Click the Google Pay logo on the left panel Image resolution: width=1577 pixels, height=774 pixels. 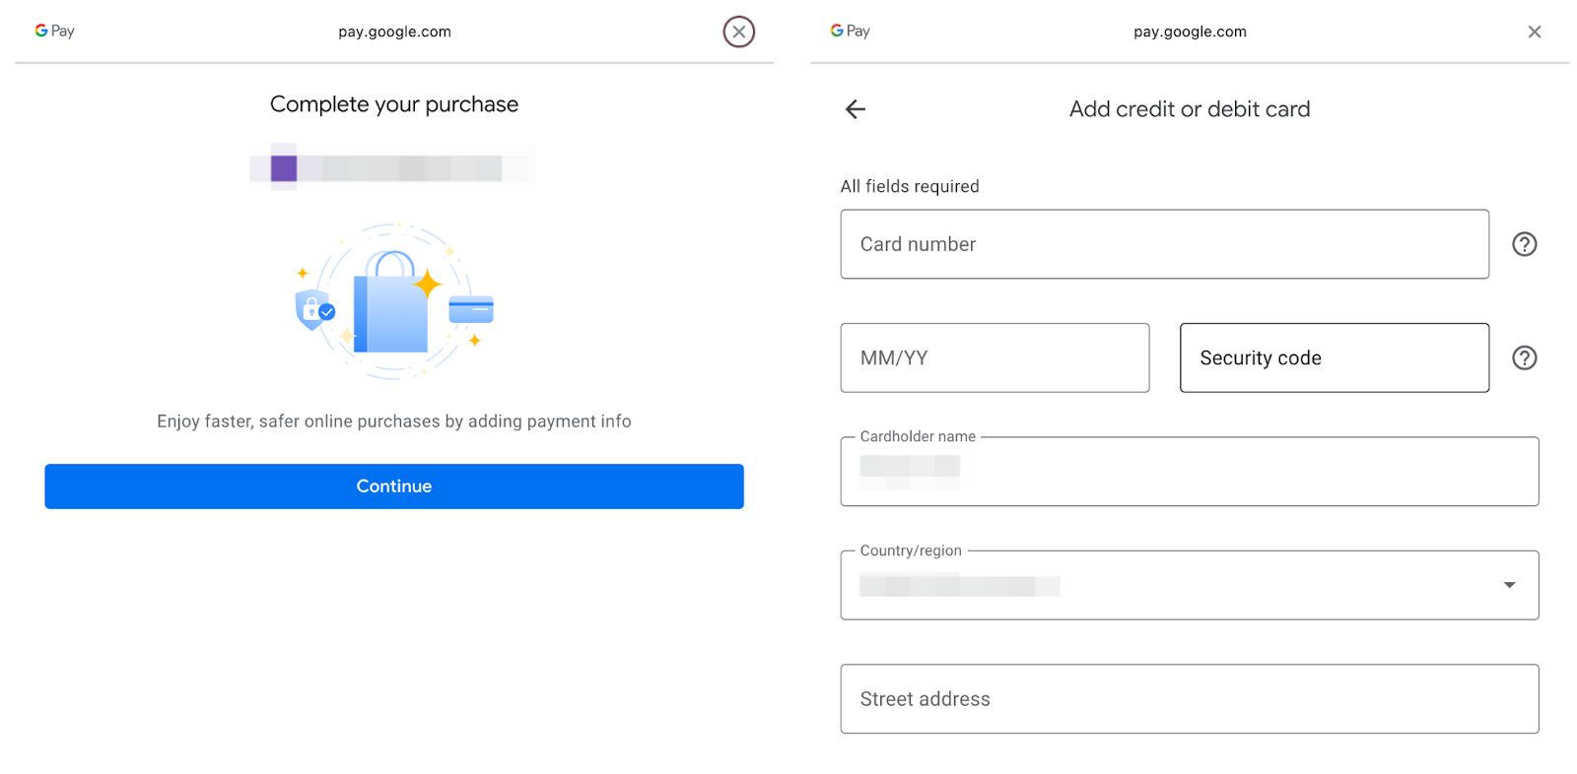coord(54,31)
